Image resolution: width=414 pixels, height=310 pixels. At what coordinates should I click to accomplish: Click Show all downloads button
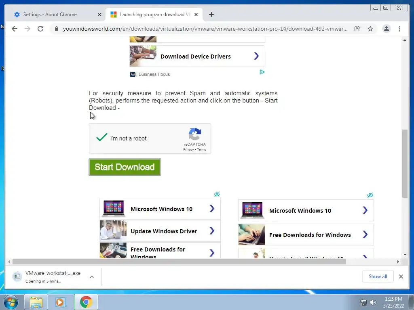pyautogui.click(x=378, y=276)
